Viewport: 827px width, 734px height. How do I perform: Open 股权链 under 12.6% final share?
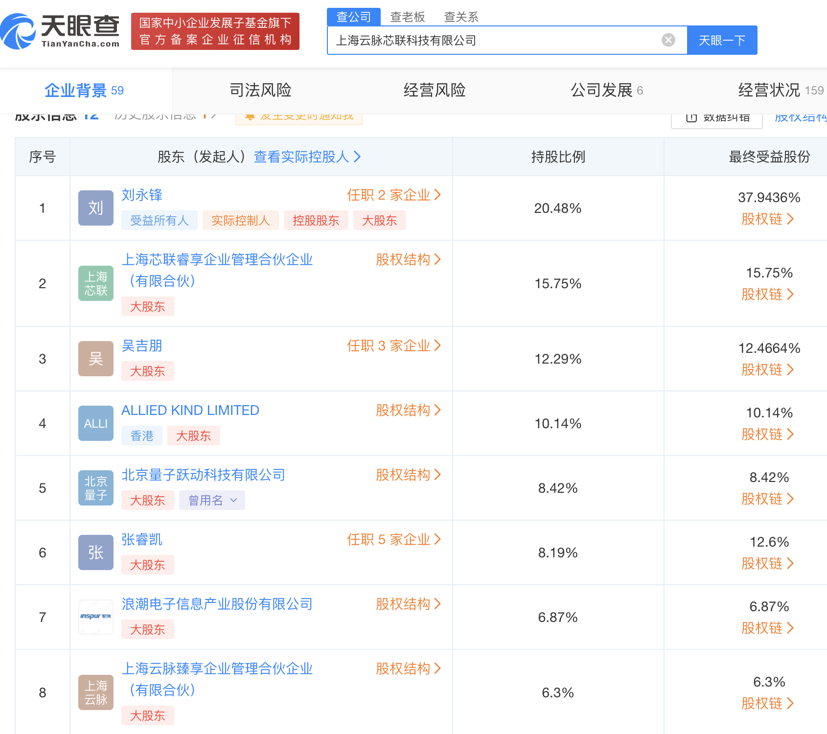pyautogui.click(x=768, y=563)
